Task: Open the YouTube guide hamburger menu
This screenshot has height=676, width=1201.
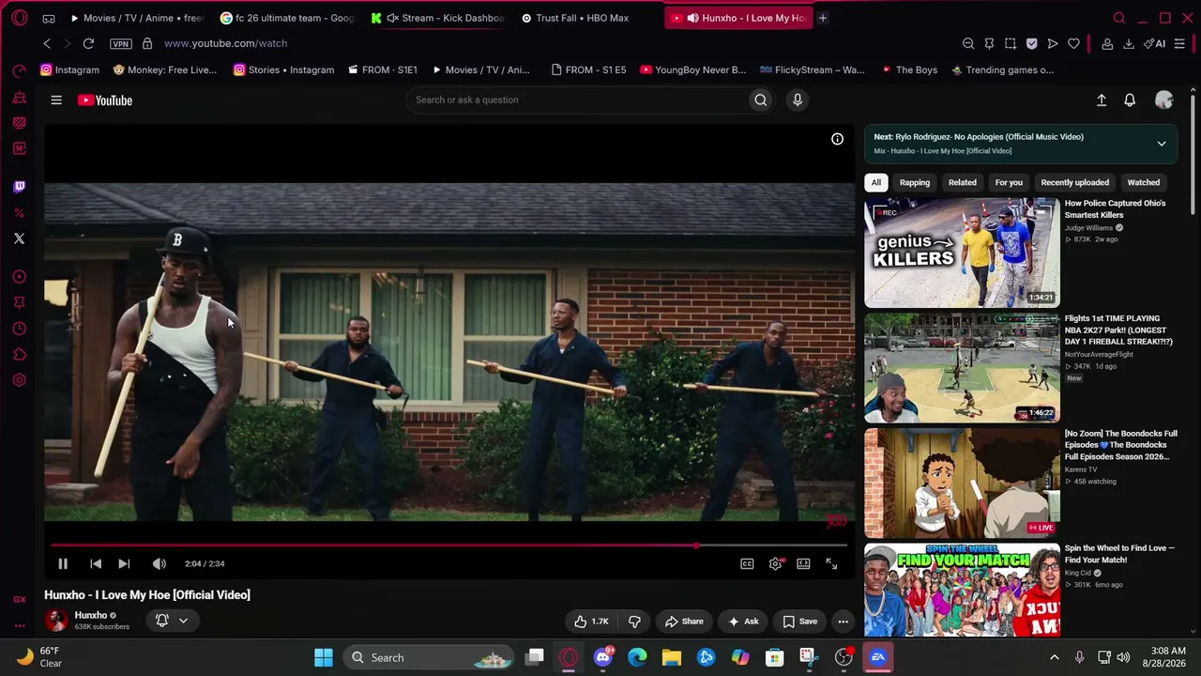Action: (x=56, y=100)
